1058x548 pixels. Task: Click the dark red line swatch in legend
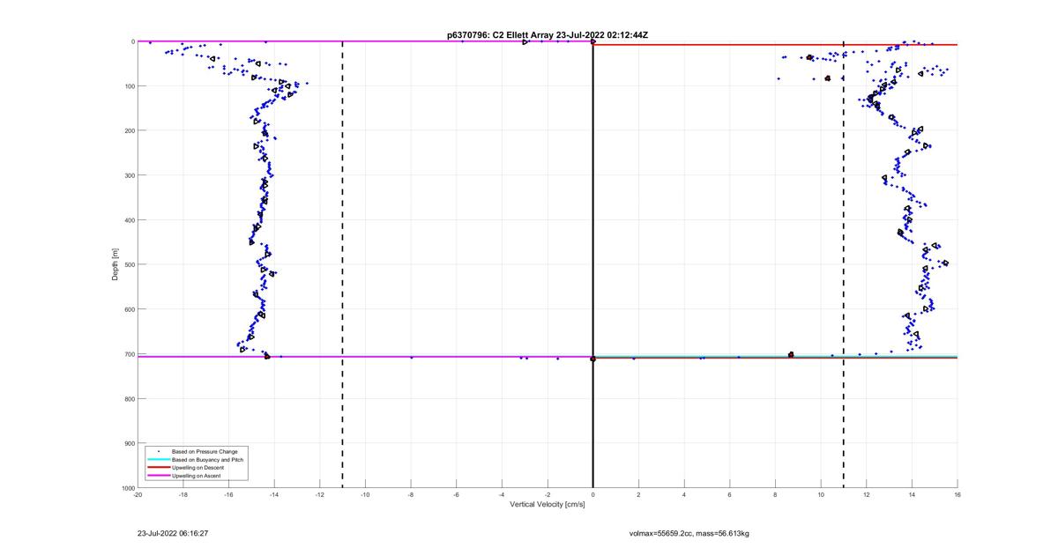(x=158, y=468)
